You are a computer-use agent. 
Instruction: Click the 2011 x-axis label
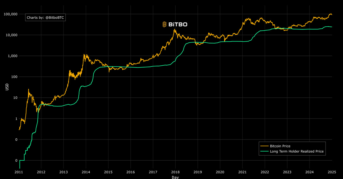(x=19, y=172)
